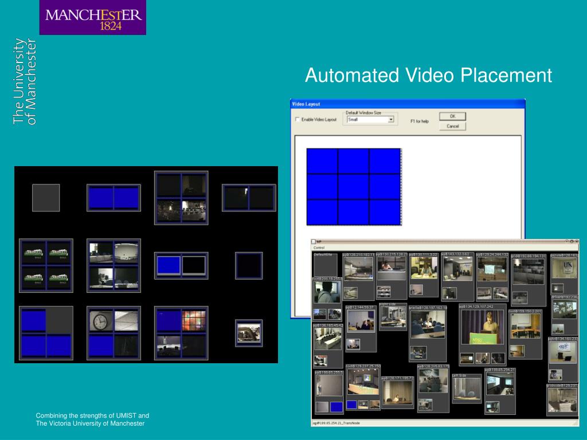Cancel the Video Layout dialog
The width and height of the screenshot is (587, 440).
tap(453, 127)
